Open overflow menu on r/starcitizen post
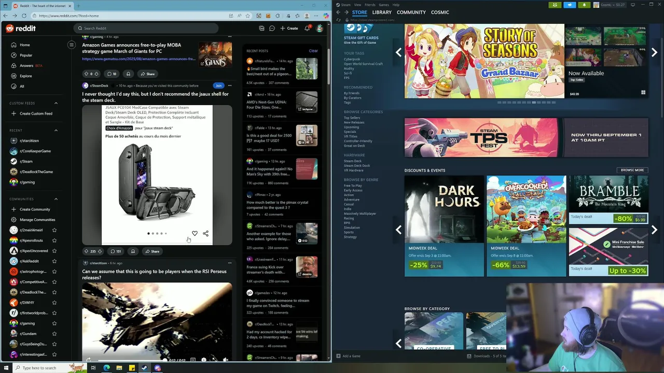Screen dimensions: 664x373 coord(229,263)
